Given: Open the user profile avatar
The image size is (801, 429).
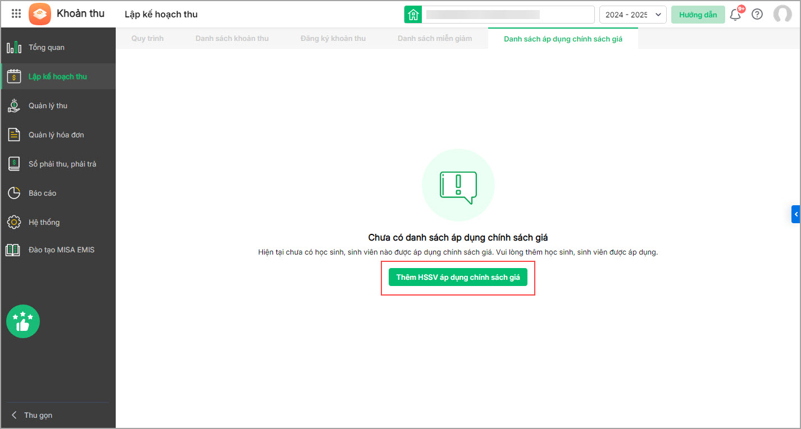Looking at the screenshot, I should pyautogui.click(x=782, y=15).
